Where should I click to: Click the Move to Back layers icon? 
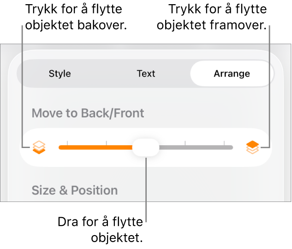[39, 148]
